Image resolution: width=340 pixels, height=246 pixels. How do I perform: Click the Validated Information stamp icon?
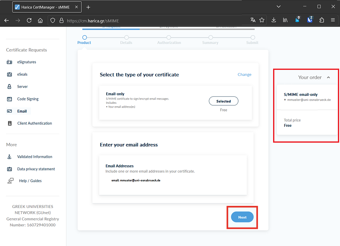click(9, 156)
